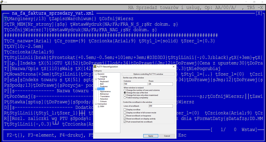
Task: Click the Cancel button
Action: (x=167, y=136)
